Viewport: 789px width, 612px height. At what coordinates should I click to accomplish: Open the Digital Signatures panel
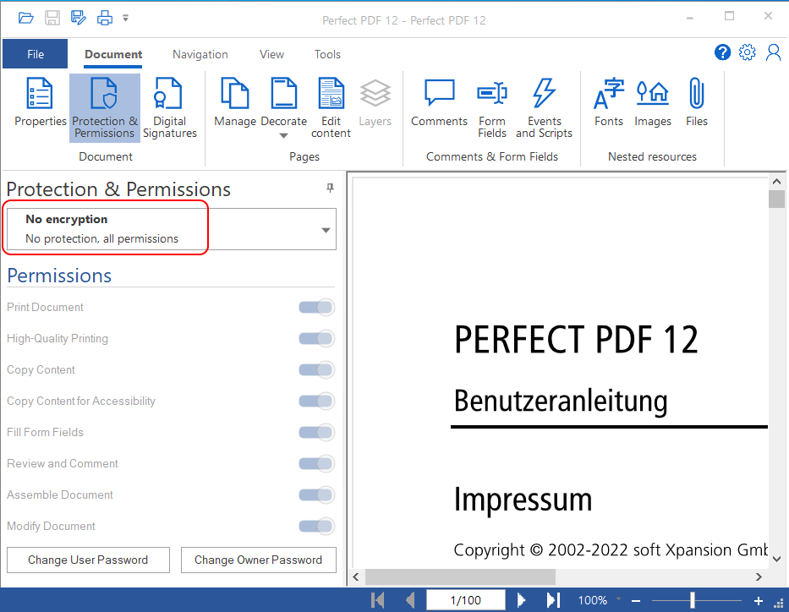tap(169, 107)
